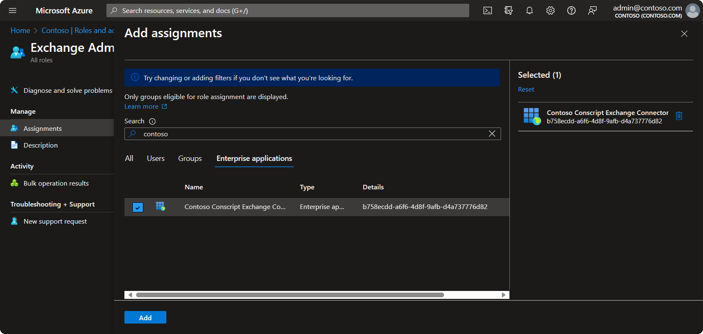Screen dimensions: 703x334
Task: Click the info icon in the blue banner
Action: 135,77
